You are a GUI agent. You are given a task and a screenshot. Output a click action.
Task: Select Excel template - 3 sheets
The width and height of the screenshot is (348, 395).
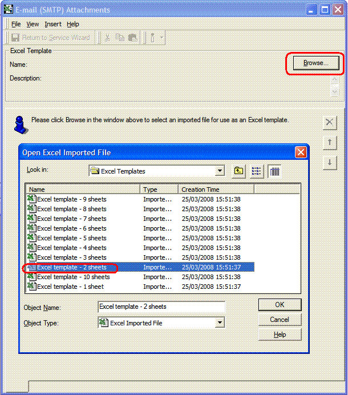point(72,257)
